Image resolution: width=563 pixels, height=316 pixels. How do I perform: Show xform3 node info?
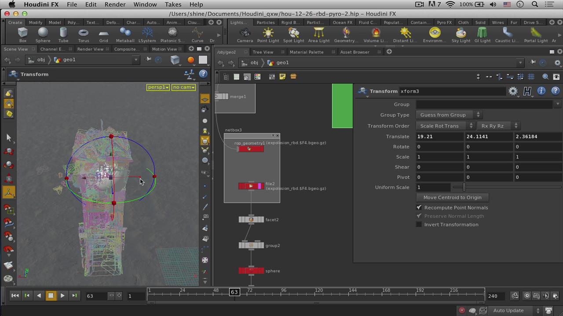[x=541, y=91]
